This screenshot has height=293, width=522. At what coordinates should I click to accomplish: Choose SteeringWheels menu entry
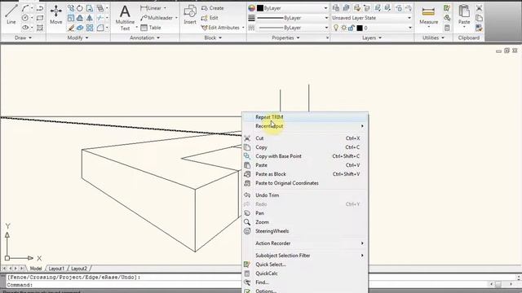pos(305,231)
